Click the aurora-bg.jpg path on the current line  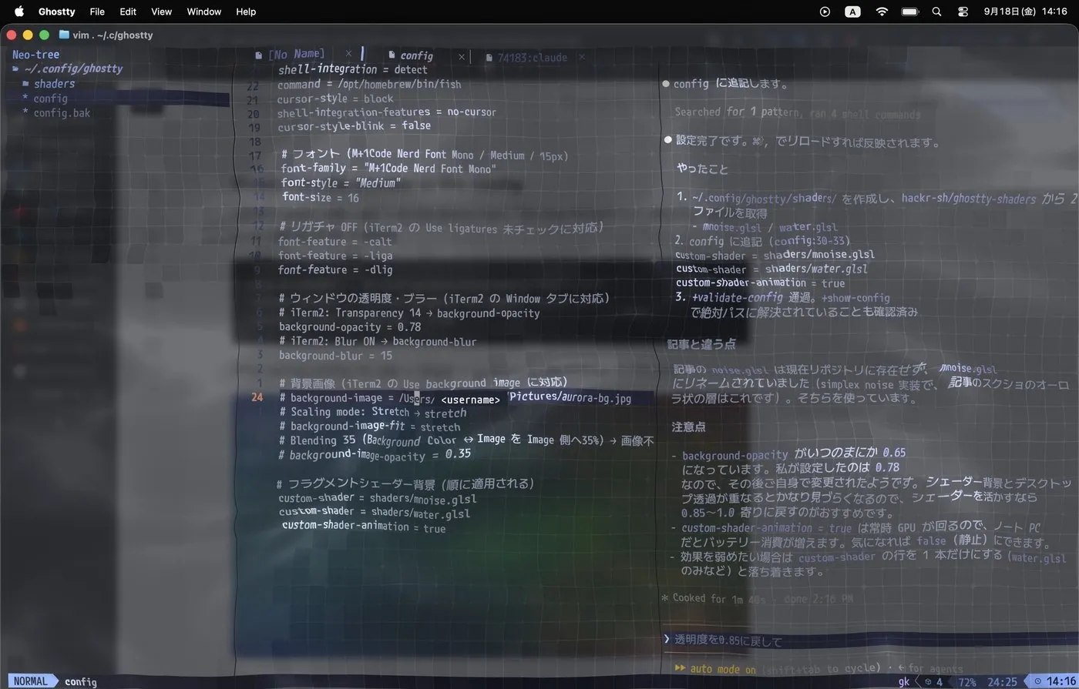[x=570, y=398]
